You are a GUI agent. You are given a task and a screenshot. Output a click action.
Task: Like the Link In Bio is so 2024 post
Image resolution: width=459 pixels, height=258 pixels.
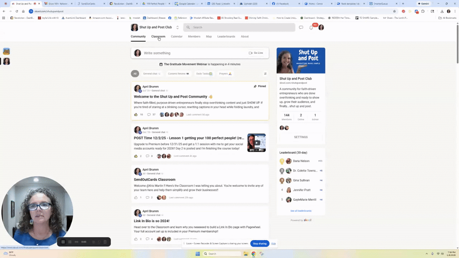tap(136, 239)
